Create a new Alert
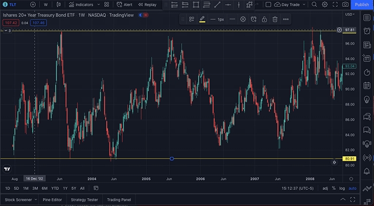374x206 pixels. pos(124,4)
